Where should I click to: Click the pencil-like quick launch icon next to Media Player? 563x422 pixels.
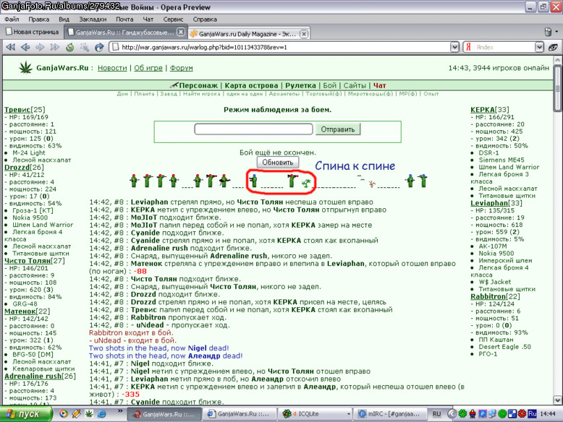76,414
